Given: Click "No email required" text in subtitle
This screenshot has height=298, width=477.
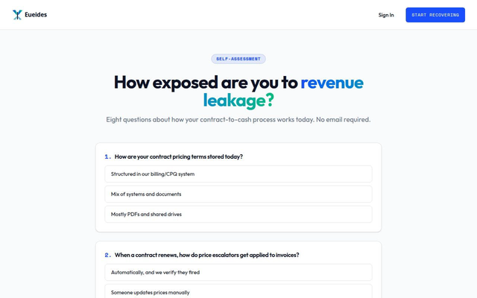Looking at the screenshot, I should (x=343, y=119).
